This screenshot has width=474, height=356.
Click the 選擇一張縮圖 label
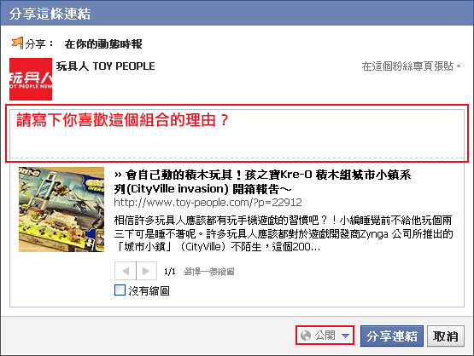[208, 272]
